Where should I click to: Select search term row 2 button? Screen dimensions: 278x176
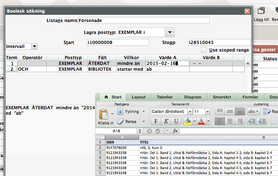[x=12, y=69]
